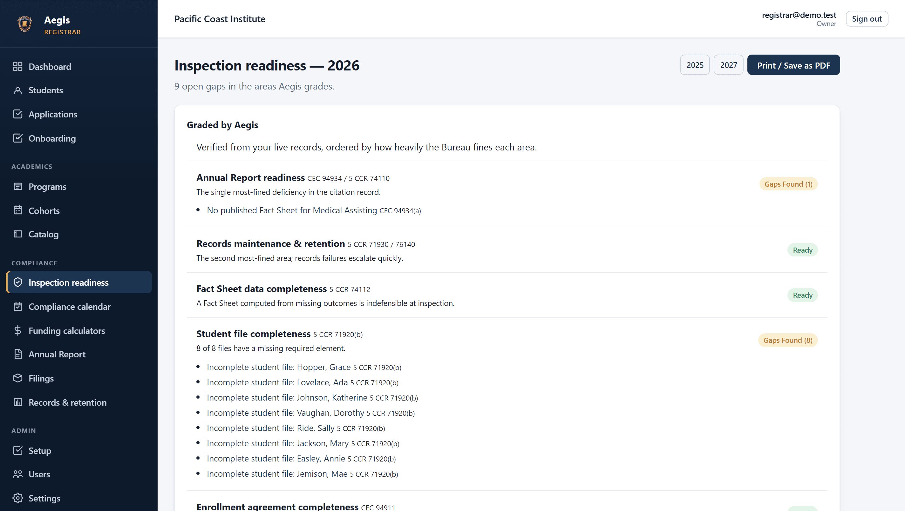This screenshot has height=511, width=905.
Task: Click the Gaps Found (8) badge
Action: 788,340
